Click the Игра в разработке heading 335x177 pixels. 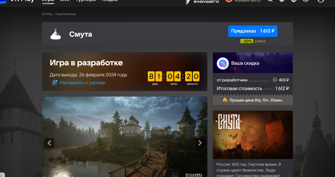coord(86,63)
